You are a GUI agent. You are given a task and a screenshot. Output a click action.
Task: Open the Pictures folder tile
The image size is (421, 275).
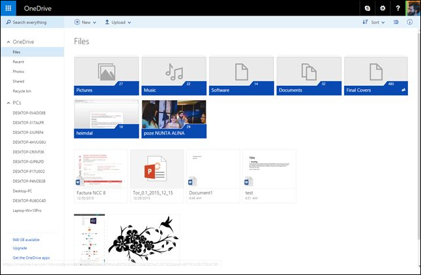(x=106, y=76)
